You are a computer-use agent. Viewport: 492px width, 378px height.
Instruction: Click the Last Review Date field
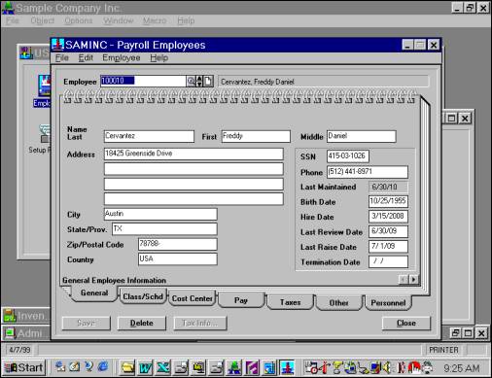tap(388, 231)
